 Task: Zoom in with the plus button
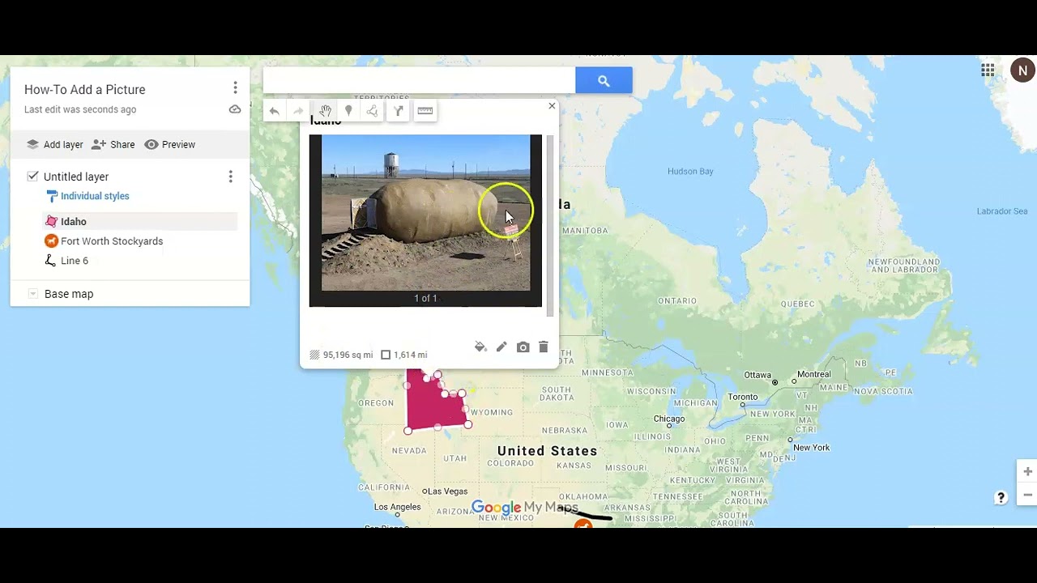1027,471
